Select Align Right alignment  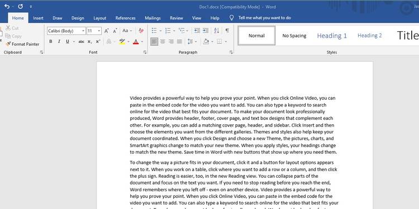[x=171, y=42]
